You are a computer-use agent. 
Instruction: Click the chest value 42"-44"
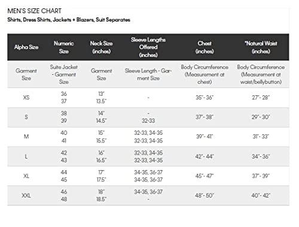point(205,156)
